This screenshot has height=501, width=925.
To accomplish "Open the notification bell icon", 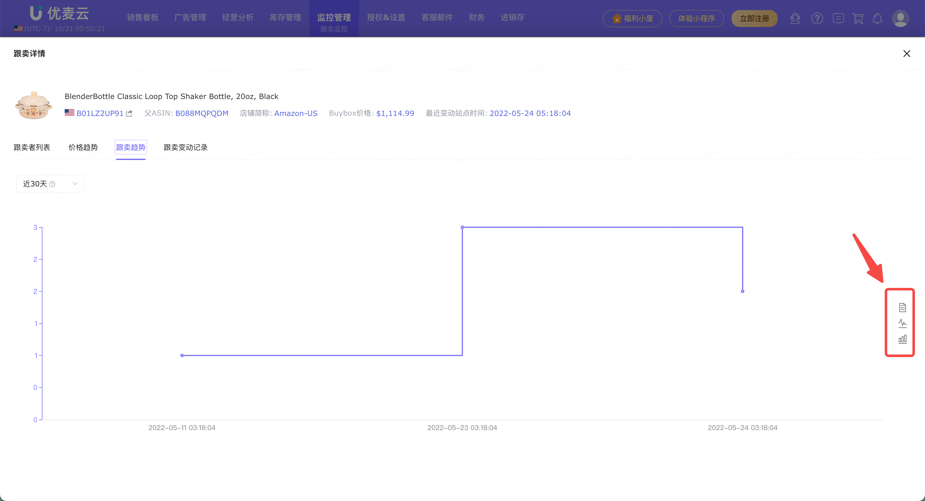I will [x=877, y=18].
